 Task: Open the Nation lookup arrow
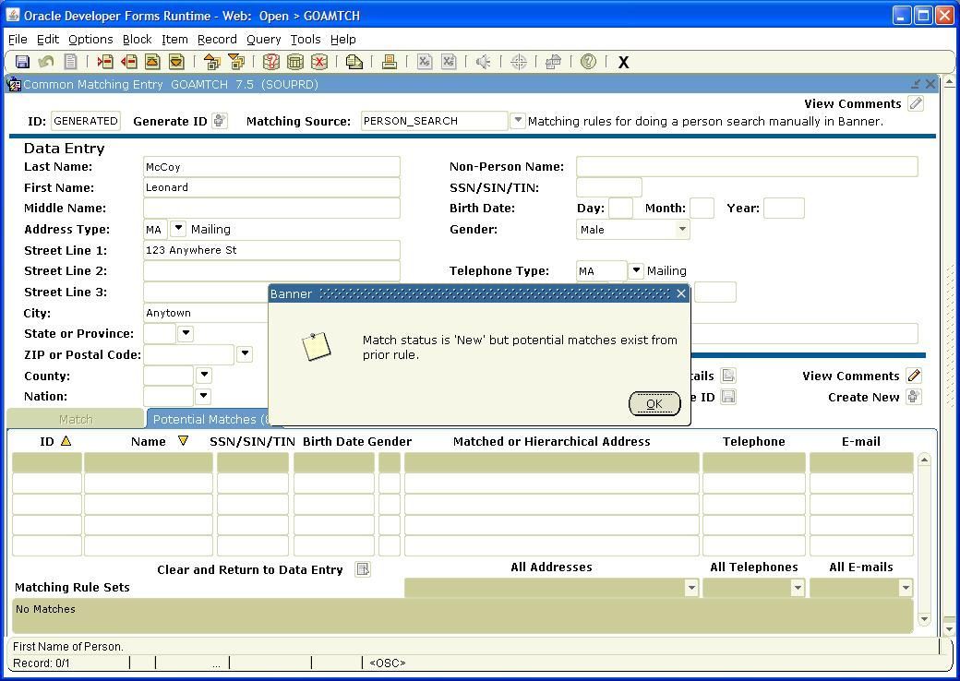(x=203, y=396)
